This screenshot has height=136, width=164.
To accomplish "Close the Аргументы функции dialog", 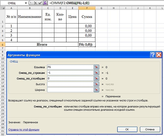I will pyautogui.click(x=159, y=55).
